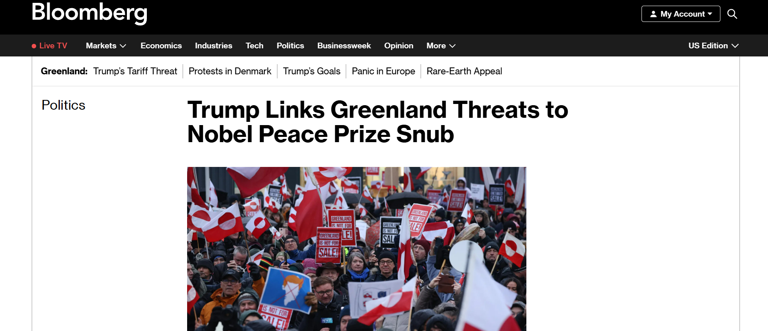Select the Tech menu item
The width and height of the screenshot is (768, 331).
pyautogui.click(x=255, y=45)
